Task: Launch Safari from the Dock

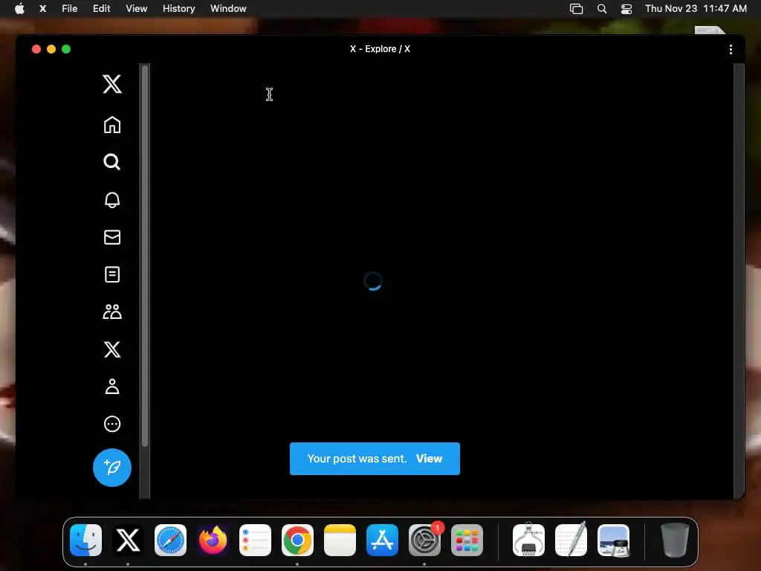Action: click(x=170, y=540)
